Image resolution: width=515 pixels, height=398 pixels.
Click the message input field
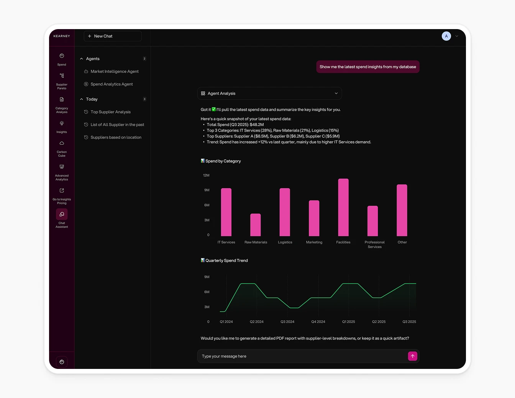(x=303, y=356)
